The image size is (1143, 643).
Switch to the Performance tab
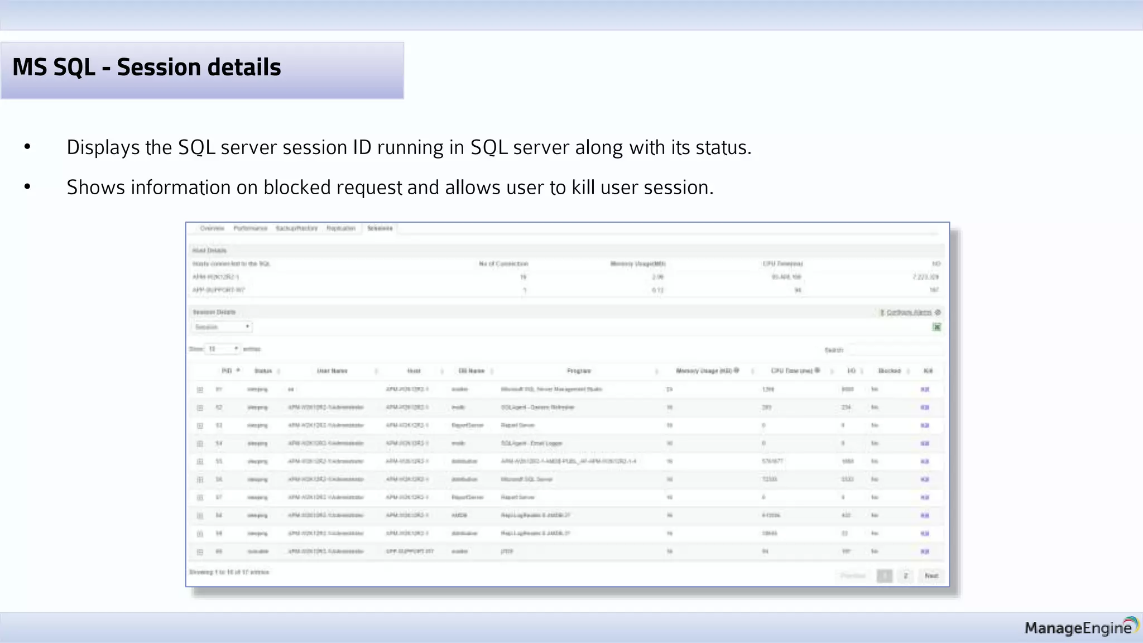250,228
